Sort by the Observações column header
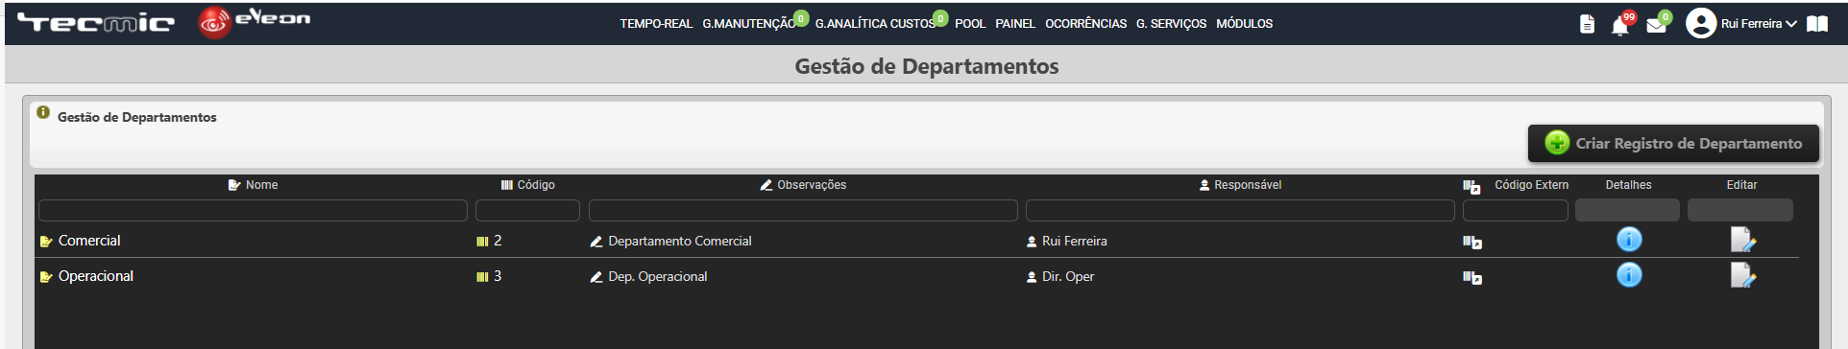1848x349 pixels. 803,185
